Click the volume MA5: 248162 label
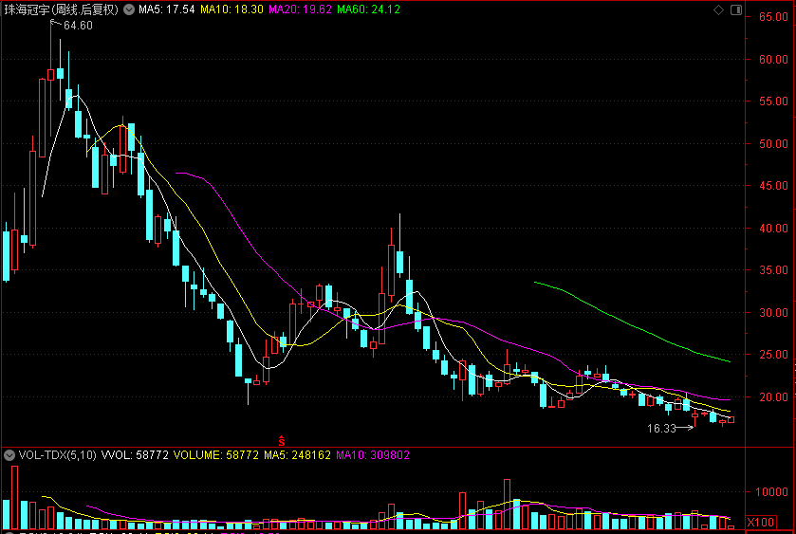796x534 pixels. (298, 455)
